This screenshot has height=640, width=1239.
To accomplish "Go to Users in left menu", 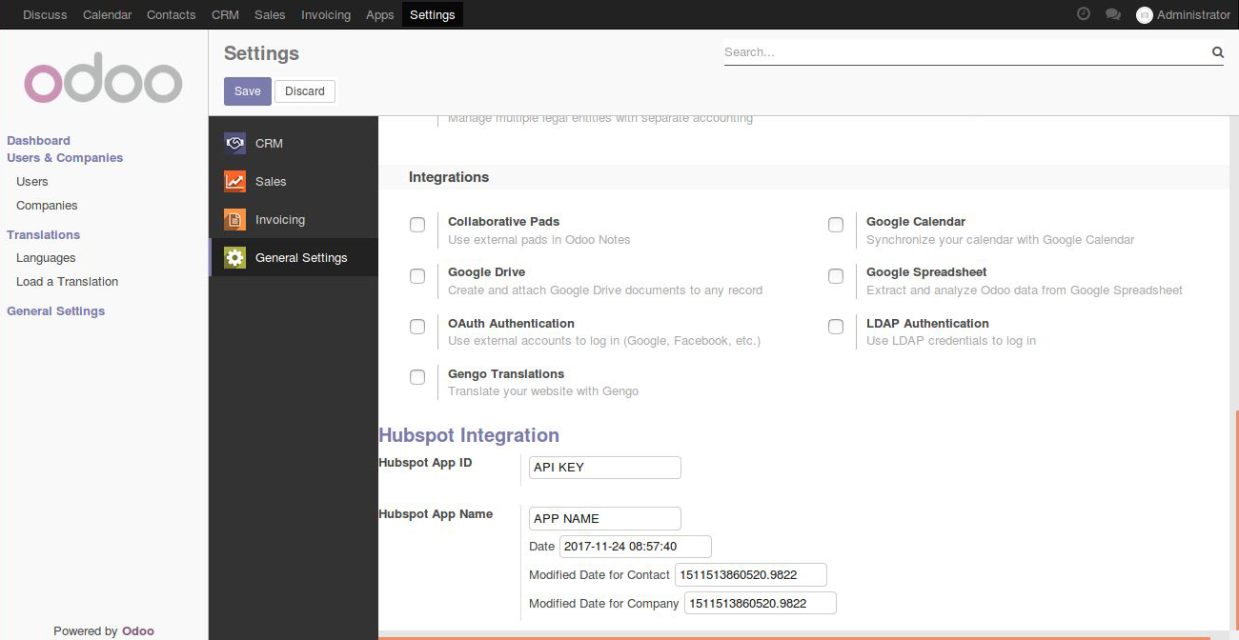I will click(32, 181).
